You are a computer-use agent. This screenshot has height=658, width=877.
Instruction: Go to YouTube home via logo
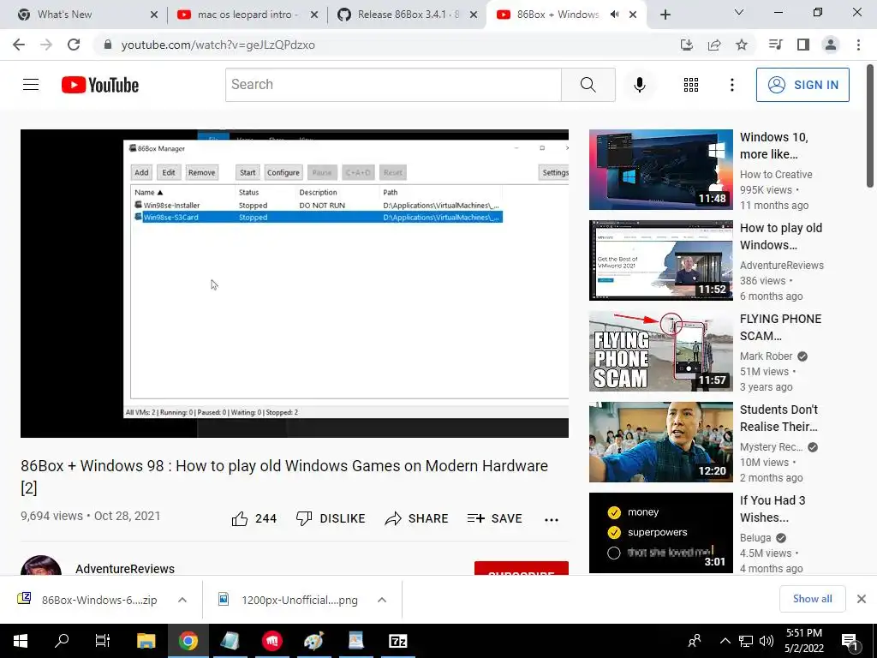(100, 85)
